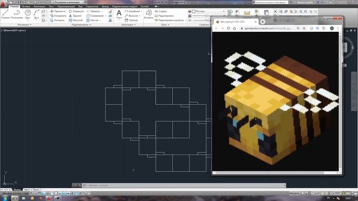Select the Текст (Text) tool
The width and height of the screenshot is (358, 201).
coord(119,14)
